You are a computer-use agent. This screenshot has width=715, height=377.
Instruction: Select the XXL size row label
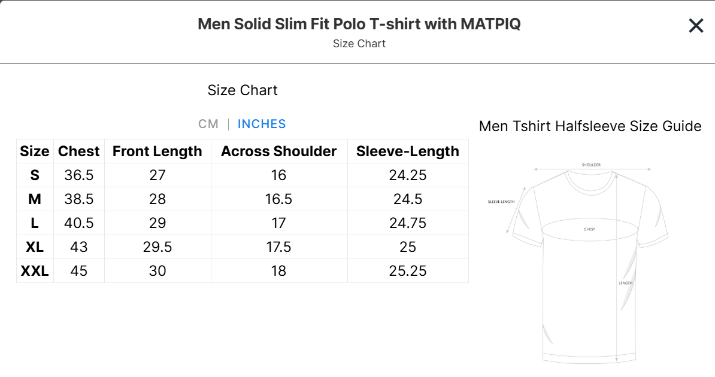[35, 271]
